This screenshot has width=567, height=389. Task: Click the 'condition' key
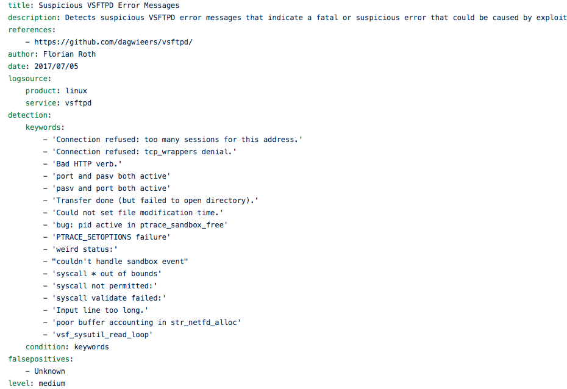click(45, 347)
